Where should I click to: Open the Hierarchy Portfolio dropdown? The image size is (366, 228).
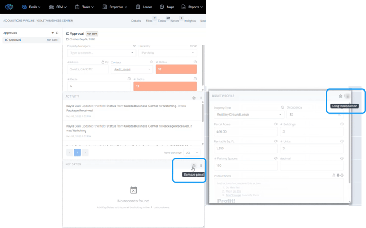pos(168,53)
